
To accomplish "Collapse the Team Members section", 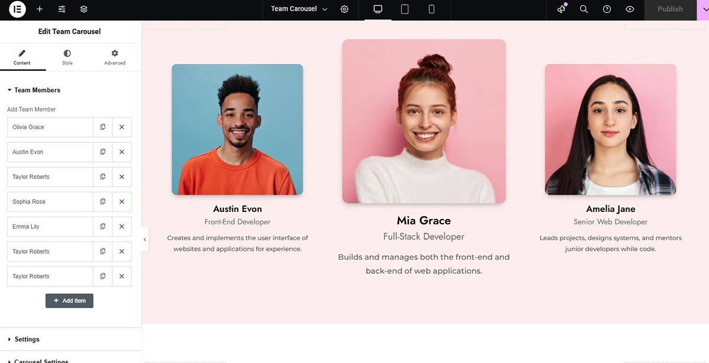I will click(37, 90).
